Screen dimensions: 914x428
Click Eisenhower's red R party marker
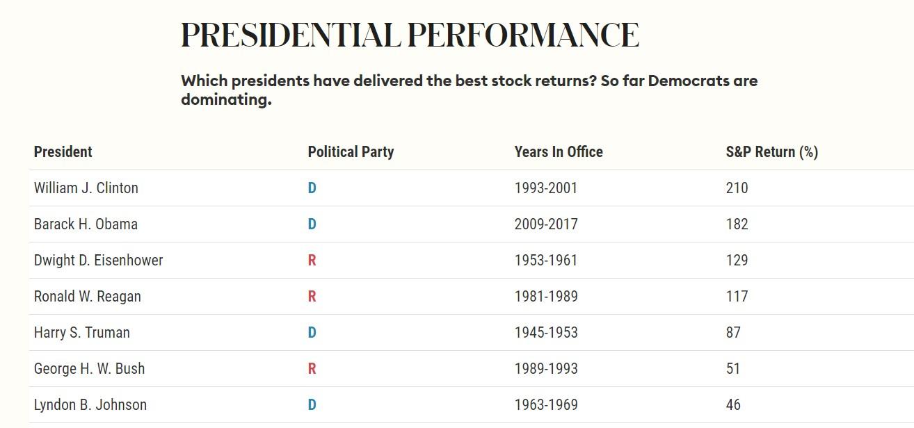[312, 261]
